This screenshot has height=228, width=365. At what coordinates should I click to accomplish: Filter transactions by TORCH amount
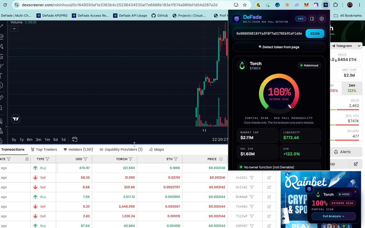point(131,159)
